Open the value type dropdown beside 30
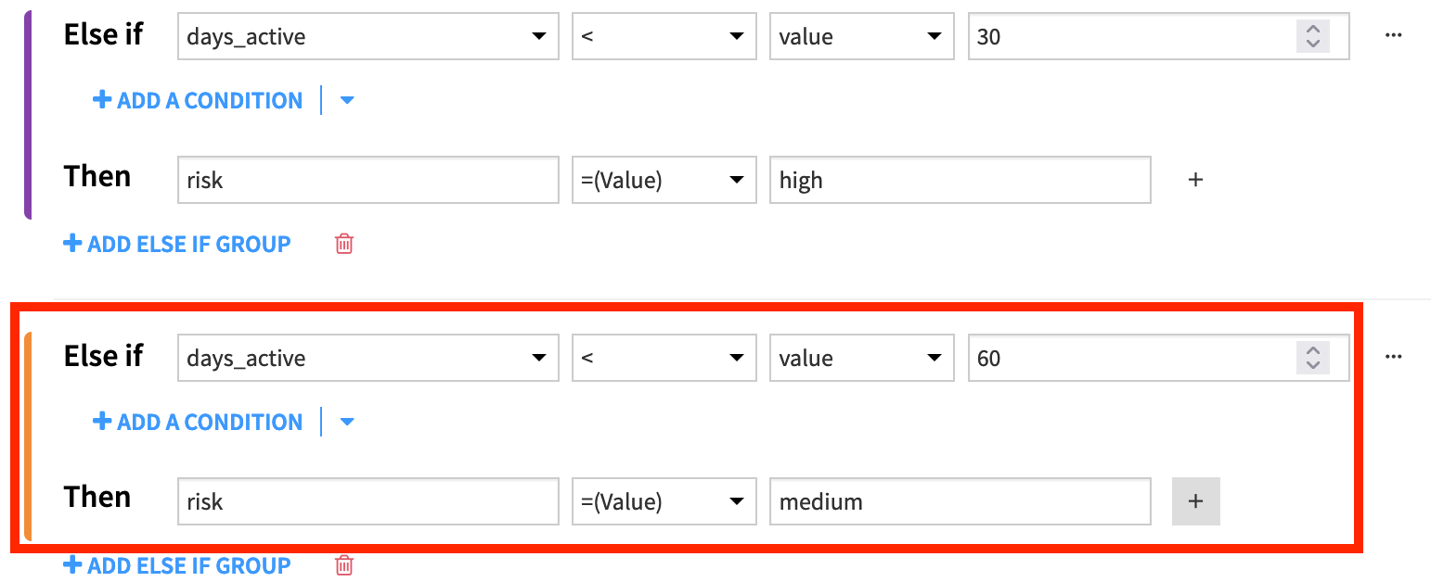This screenshot has height=582, width=1431. point(860,37)
